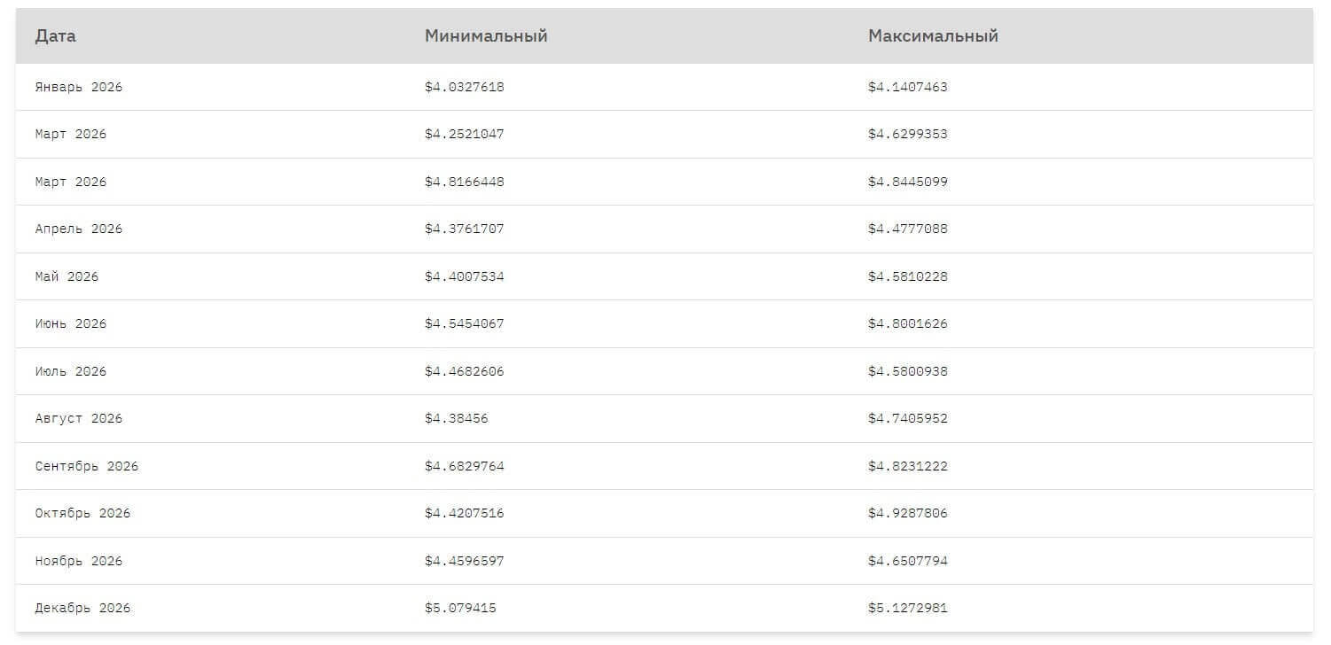Click the December maximum $5.1272981
Image resolution: width=1331 pixels, height=645 pixels.
coord(907,608)
